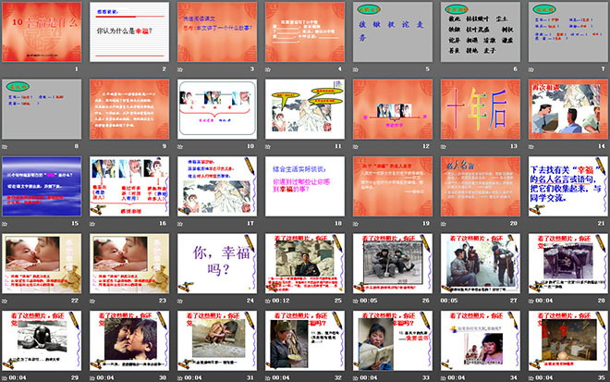Click the 00:04 timing under slide 28
The height and width of the screenshot is (382, 610).
[x=543, y=301]
